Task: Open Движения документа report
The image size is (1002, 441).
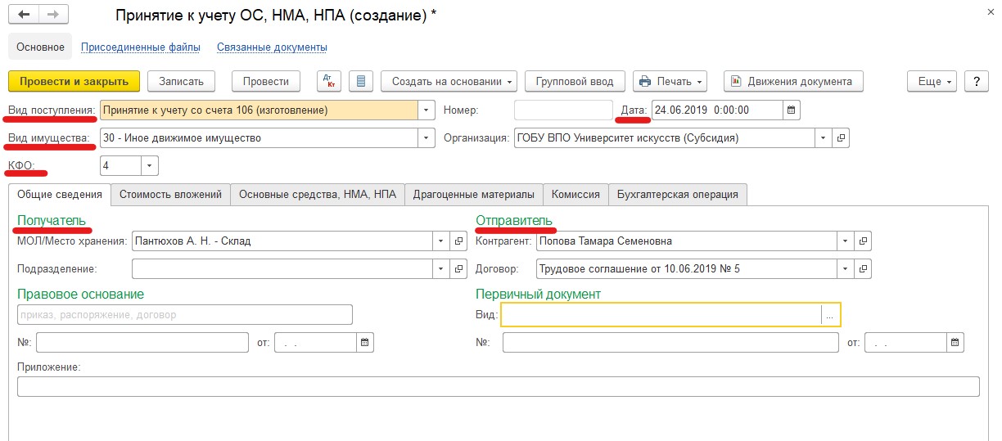Action: pos(793,81)
